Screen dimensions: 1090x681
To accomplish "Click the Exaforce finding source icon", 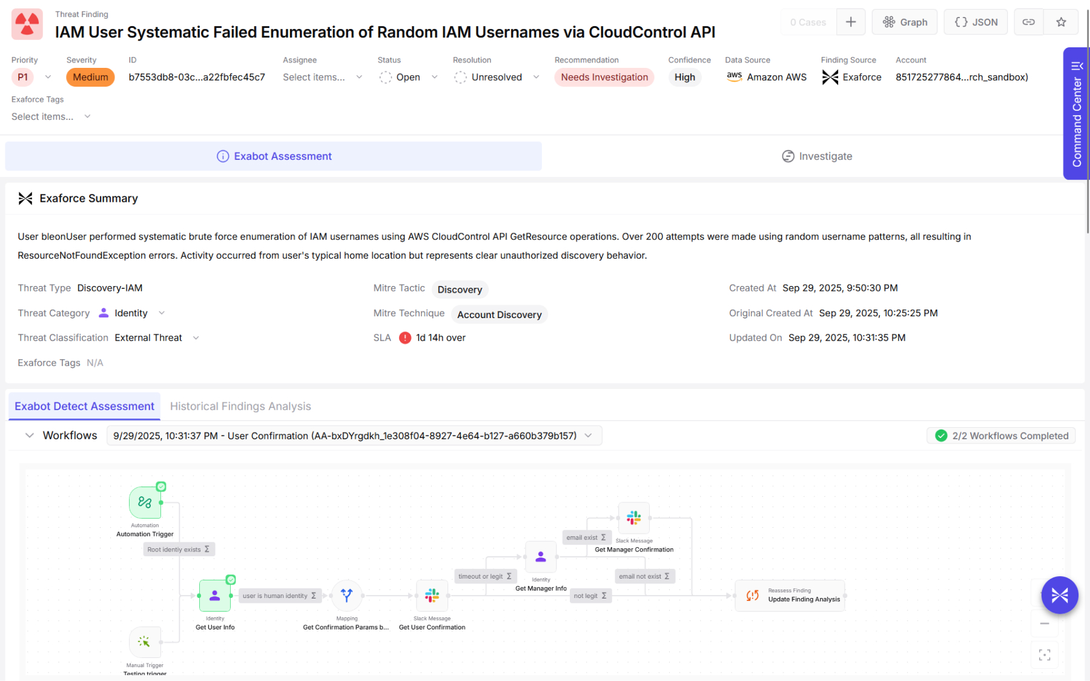I will tap(830, 77).
